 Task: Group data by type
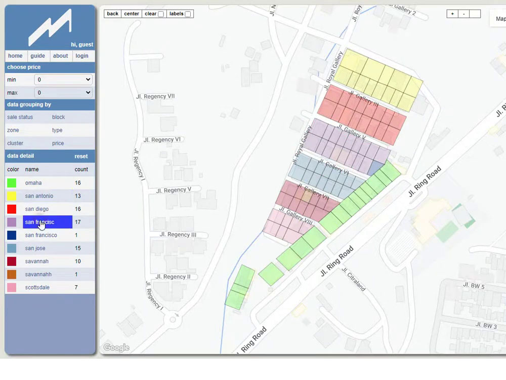(x=57, y=130)
